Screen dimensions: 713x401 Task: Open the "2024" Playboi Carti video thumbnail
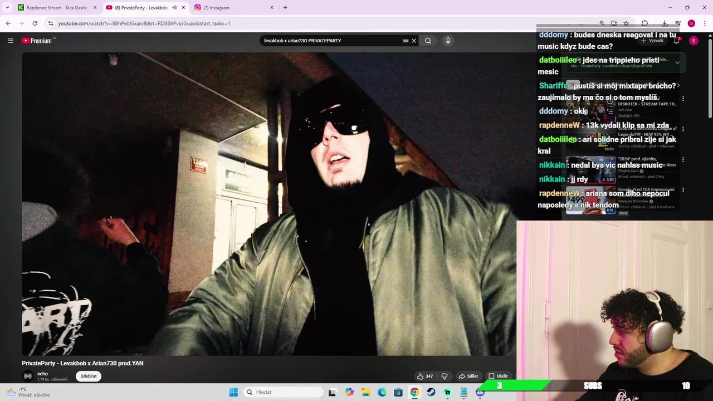pyautogui.click(x=590, y=170)
